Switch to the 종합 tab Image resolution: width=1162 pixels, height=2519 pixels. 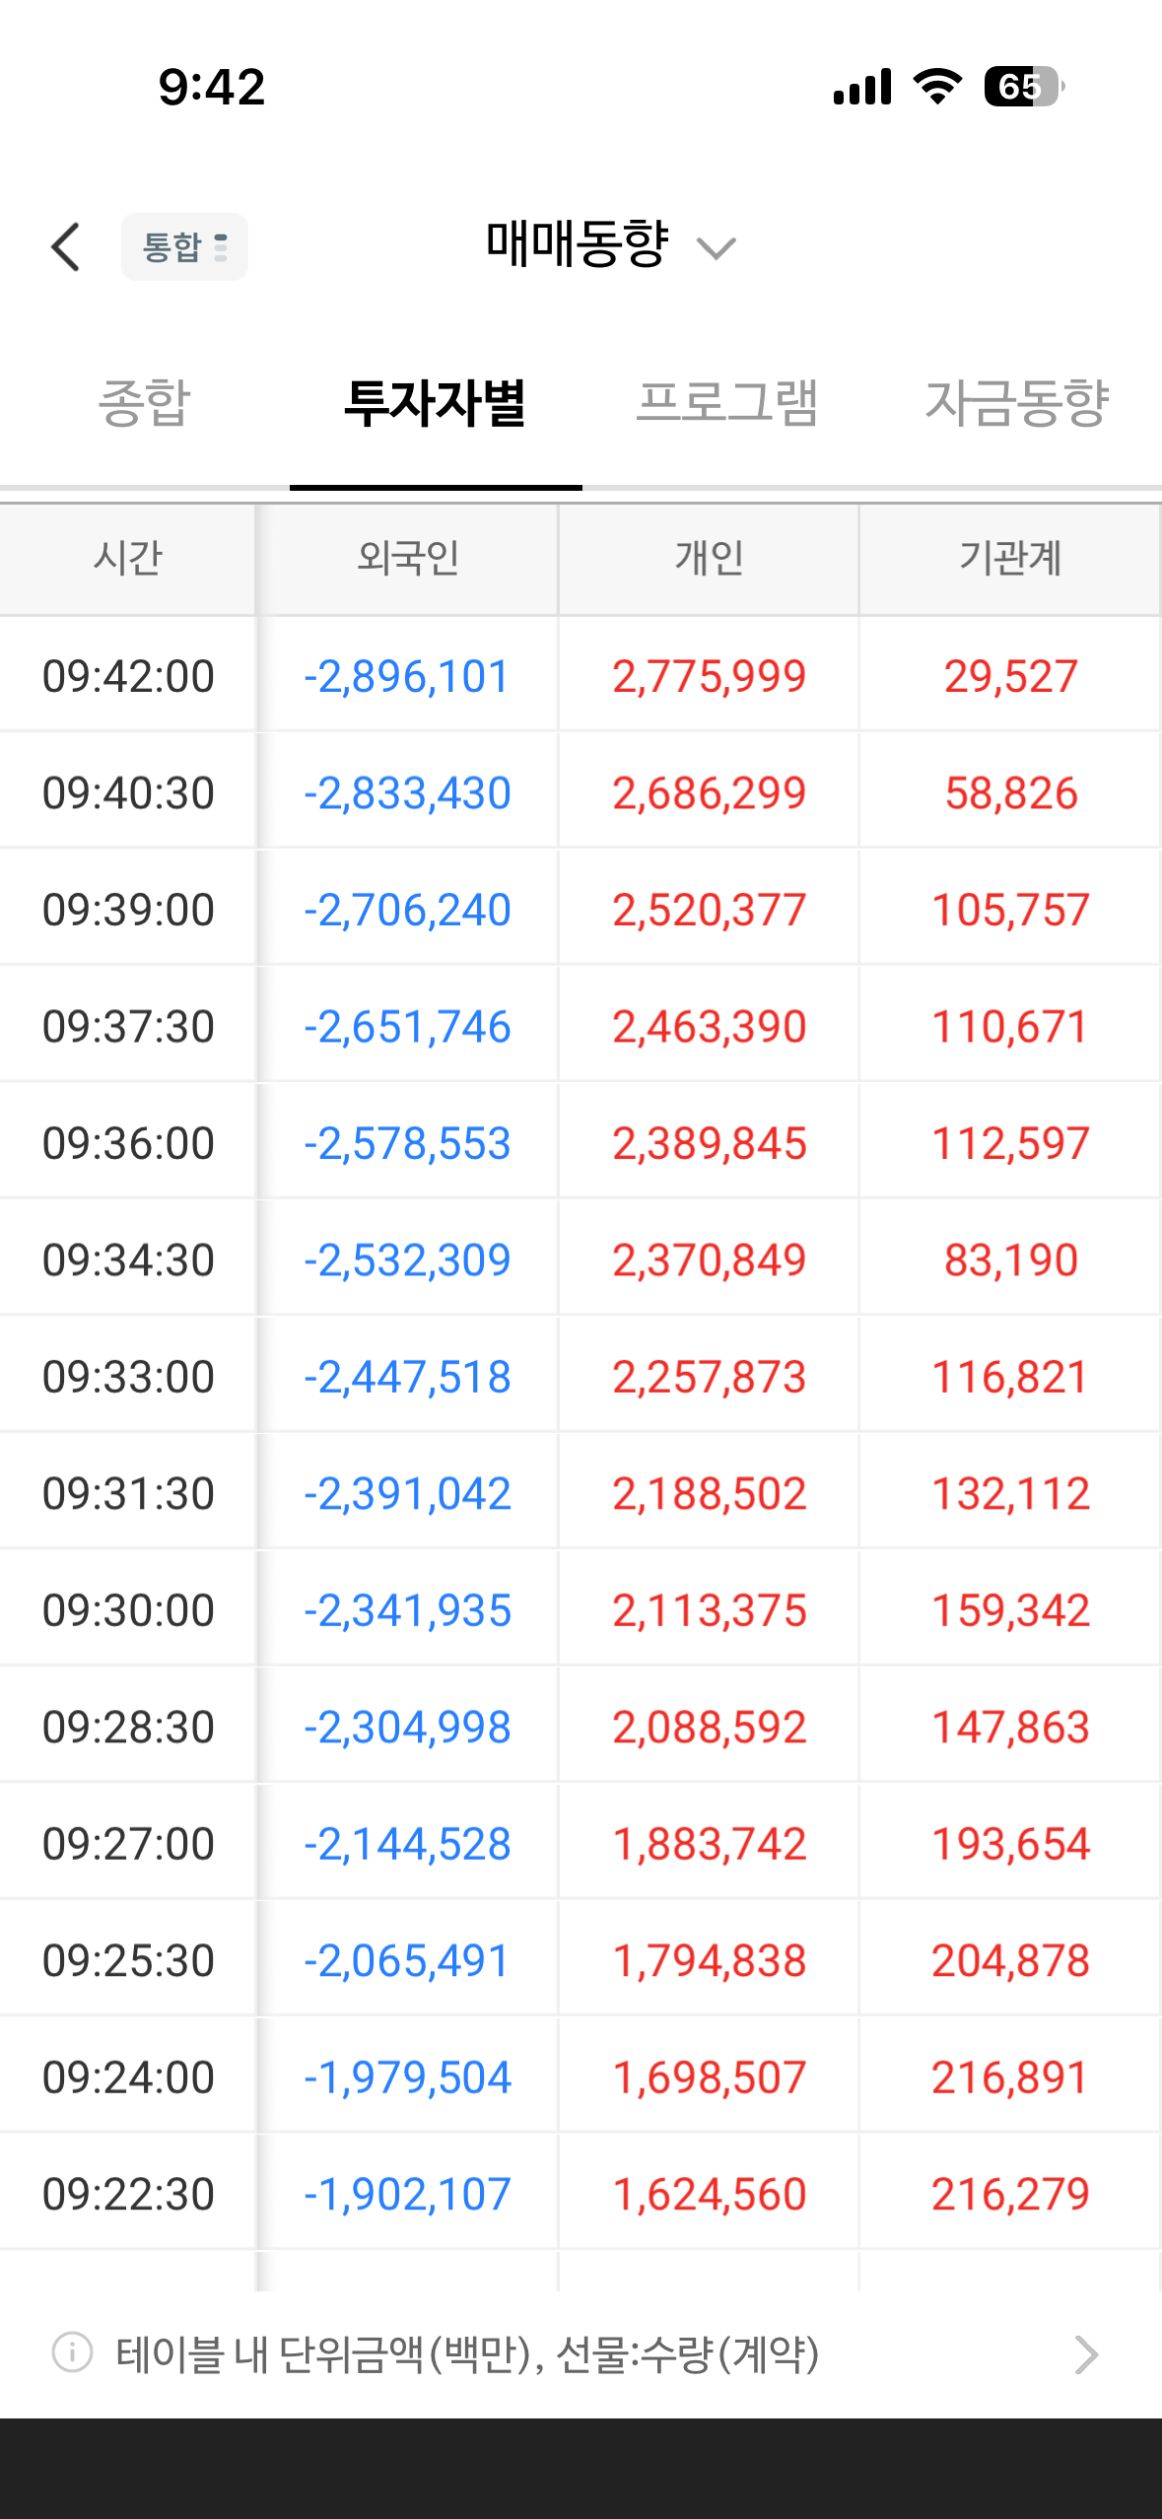(x=144, y=403)
